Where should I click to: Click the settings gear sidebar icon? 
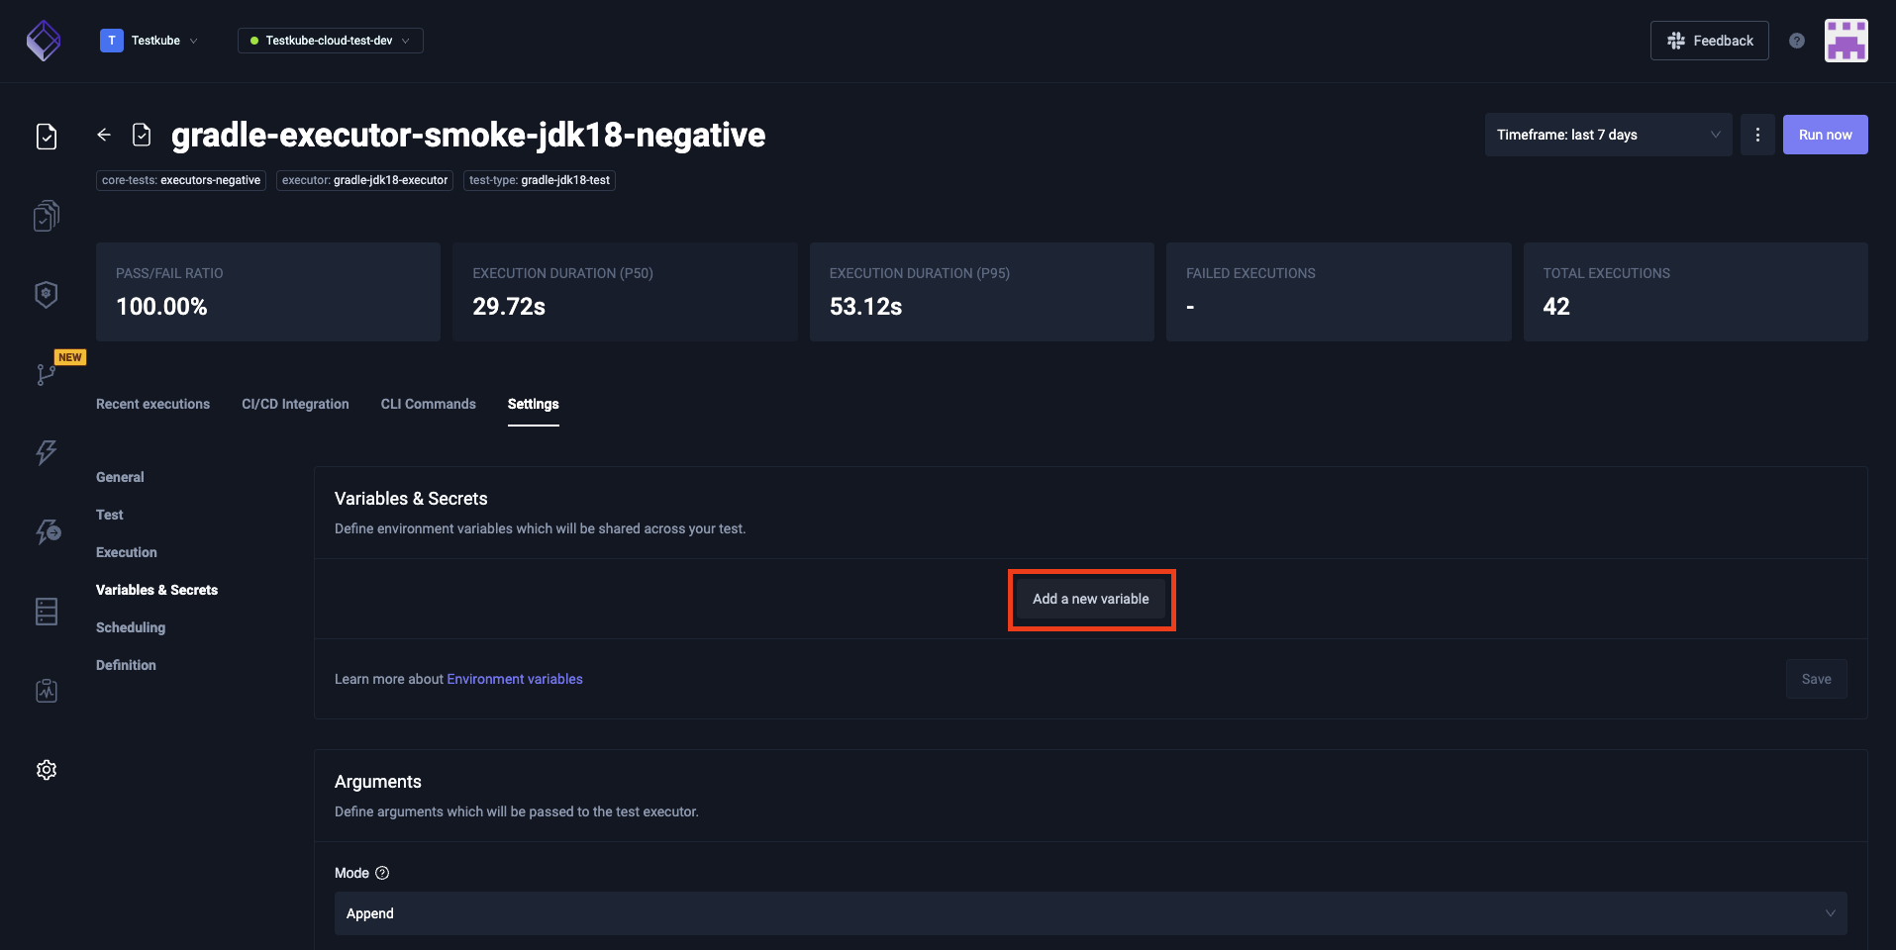(x=47, y=770)
